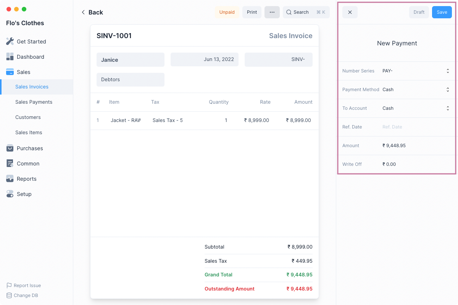Open Reports via its chart icon

pos(10,179)
